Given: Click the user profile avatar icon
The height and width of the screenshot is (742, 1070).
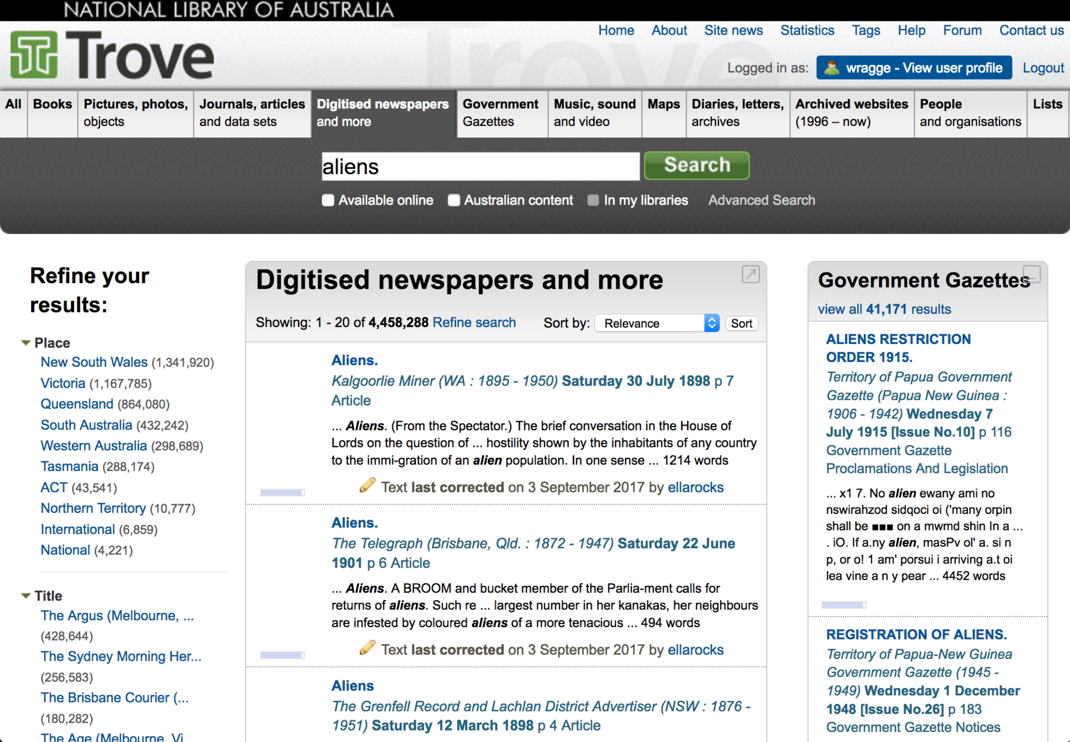Looking at the screenshot, I should point(831,68).
